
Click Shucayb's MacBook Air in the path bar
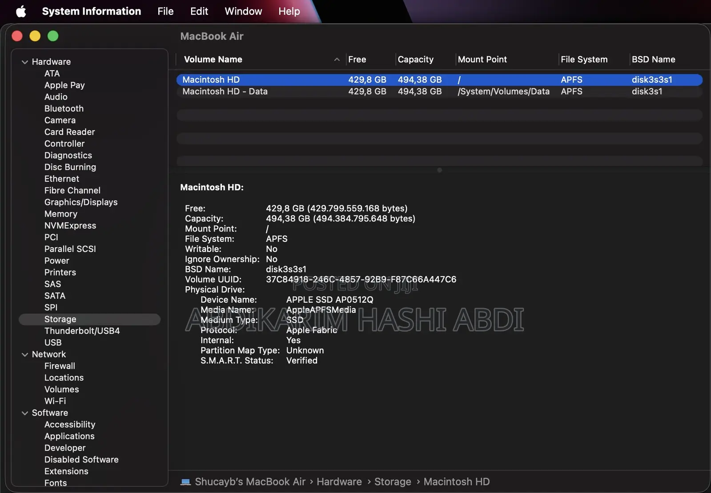tap(250, 482)
